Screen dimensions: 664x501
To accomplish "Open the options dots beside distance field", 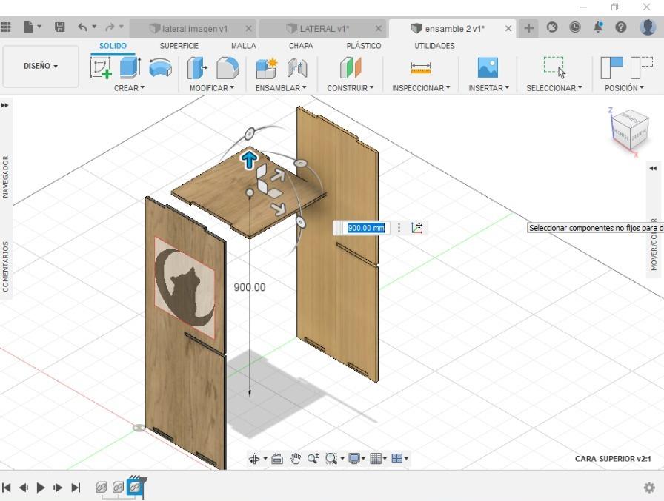I will pyautogui.click(x=399, y=228).
